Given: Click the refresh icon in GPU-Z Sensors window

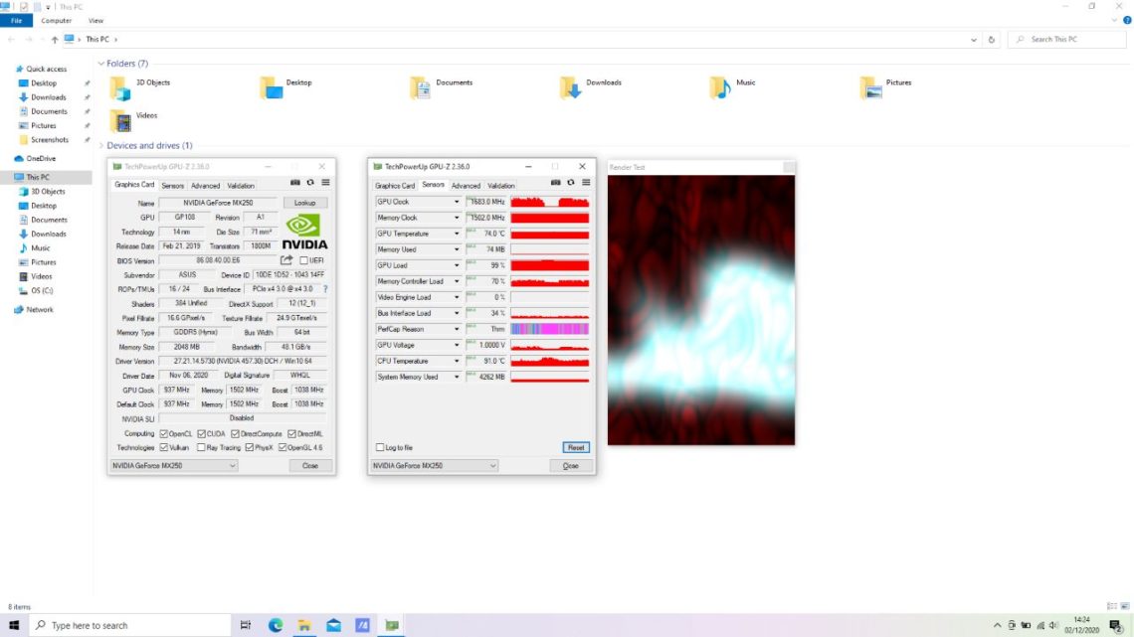Looking at the screenshot, I should pyautogui.click(x=570, y=182).
